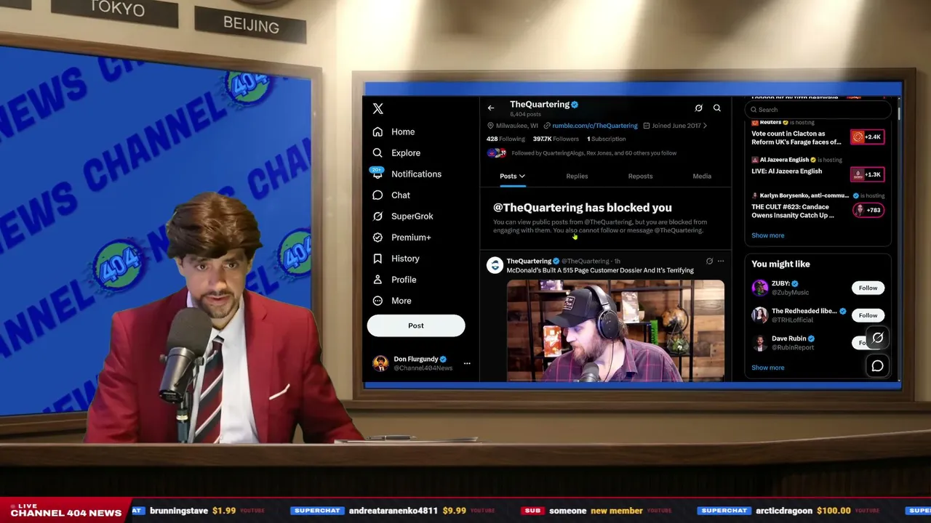The image size is (931, 523).
Task: Open account options dots beside Don Flurgundy
Action: click(467, 363)
